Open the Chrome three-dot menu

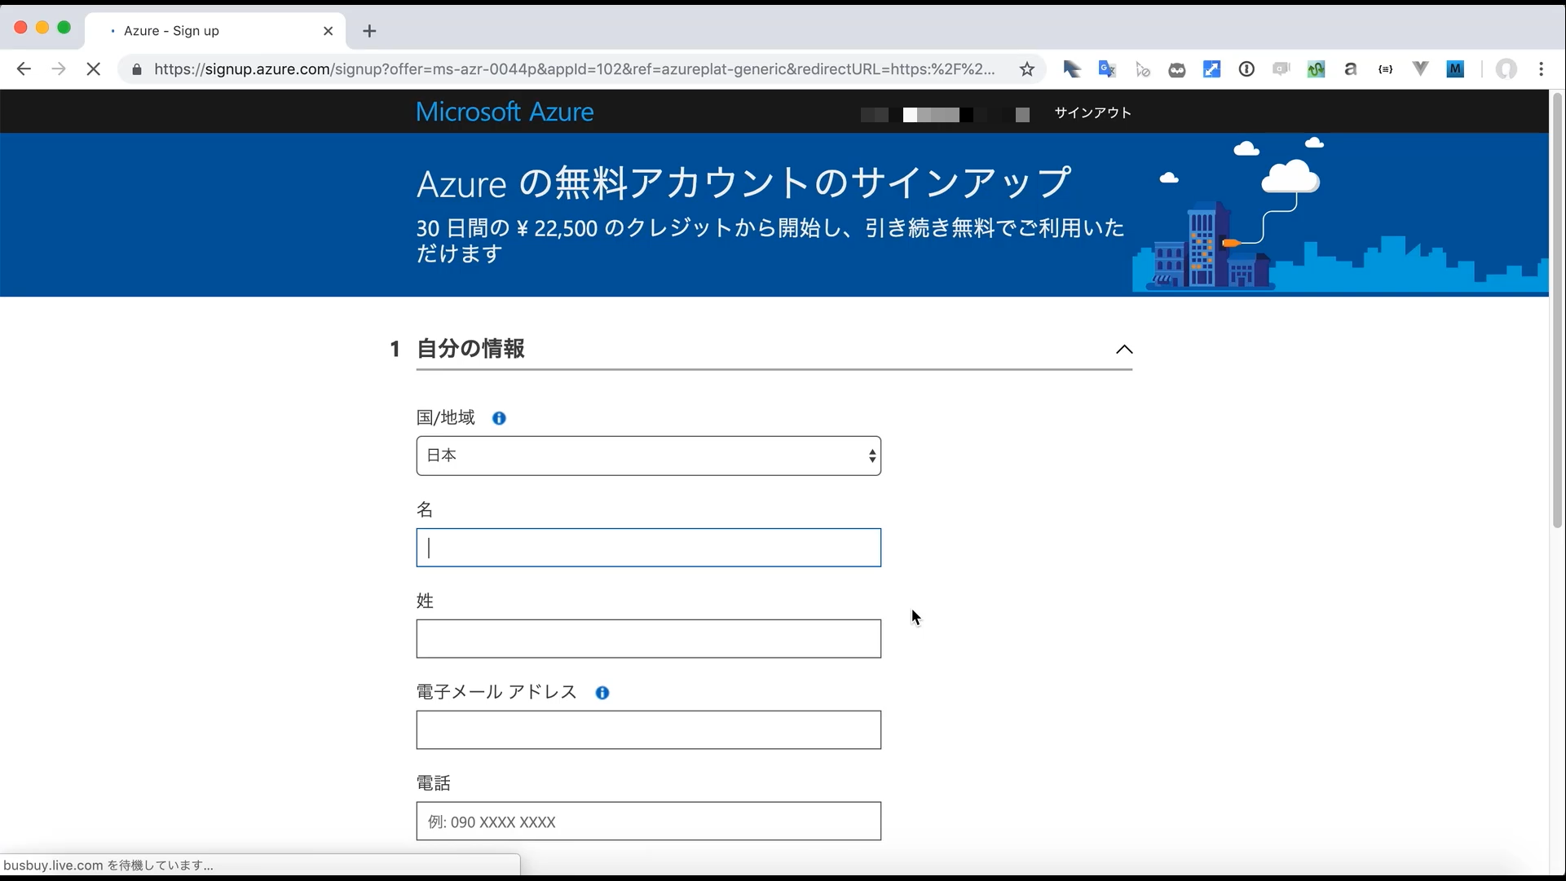[1541, 69]
